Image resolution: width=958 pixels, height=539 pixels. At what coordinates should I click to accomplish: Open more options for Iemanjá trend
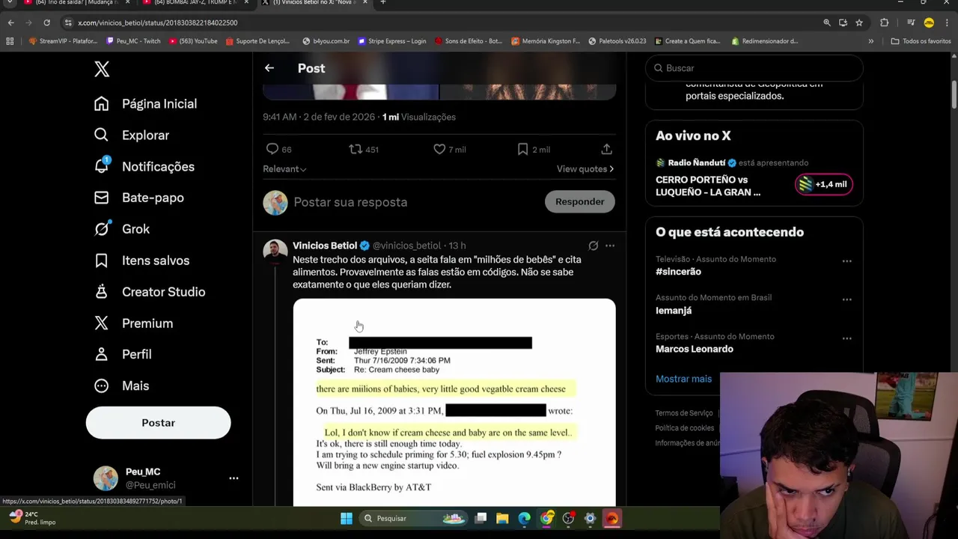click(x=846, y=299)
